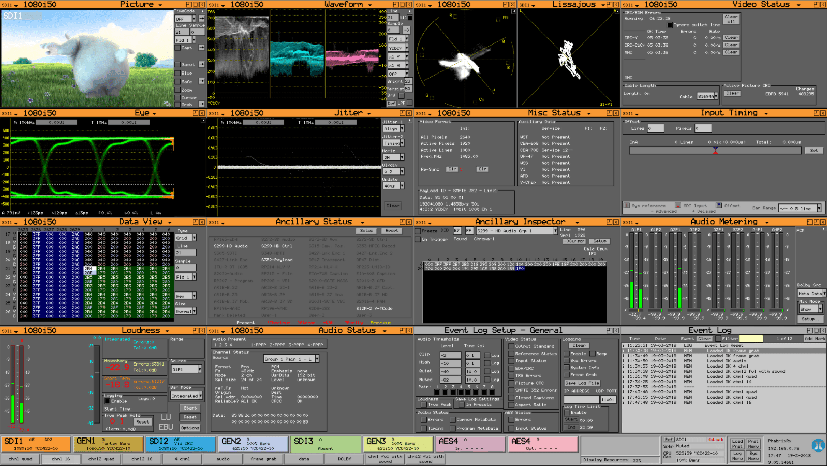Check Output Standard in Video Status logging
The height and width of the screenshot is (467, 828).
pos(511,346)
